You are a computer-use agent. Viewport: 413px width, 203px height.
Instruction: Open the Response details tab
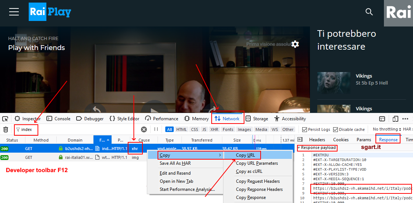pyautogui.click(x=388, y=139)
